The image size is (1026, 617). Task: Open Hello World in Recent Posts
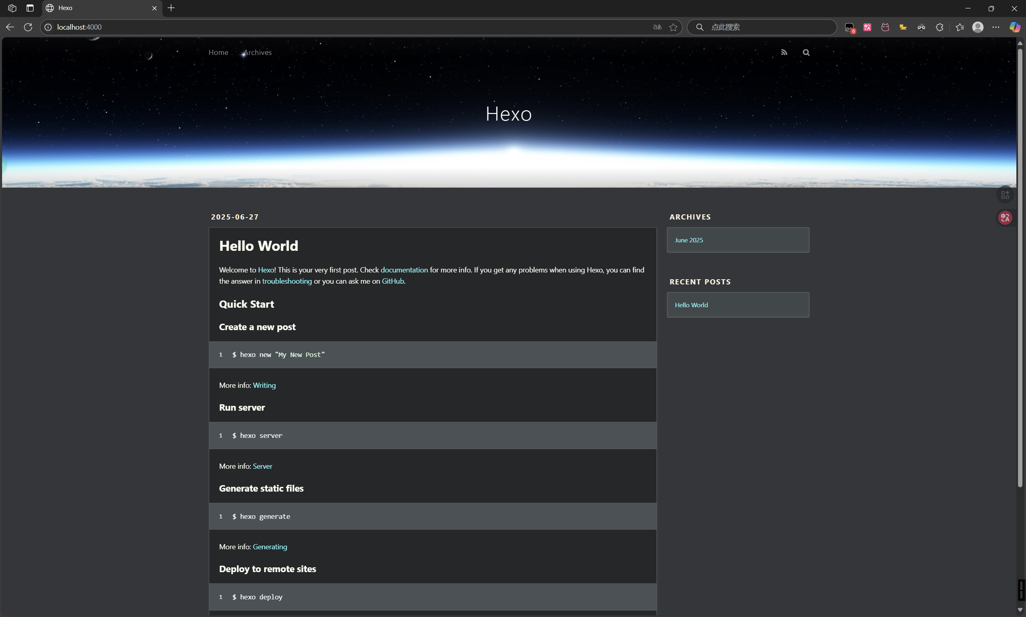pos(691,305)
